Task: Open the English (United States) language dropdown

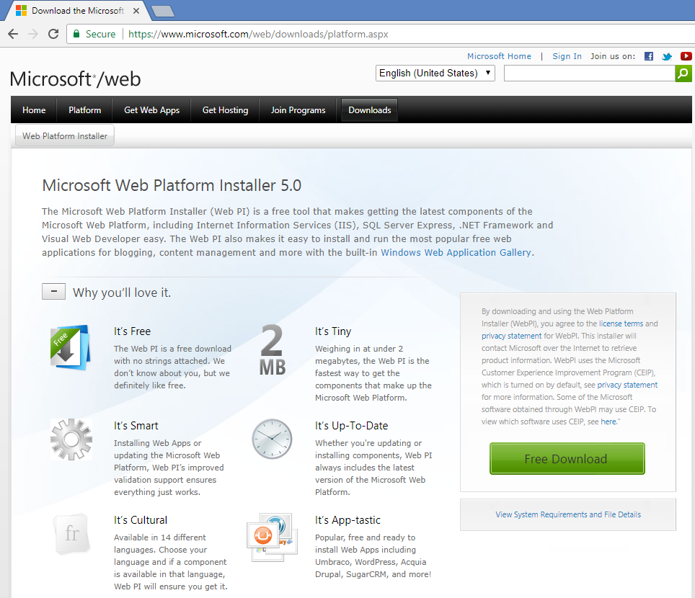Action: click(x=435, y=73)
